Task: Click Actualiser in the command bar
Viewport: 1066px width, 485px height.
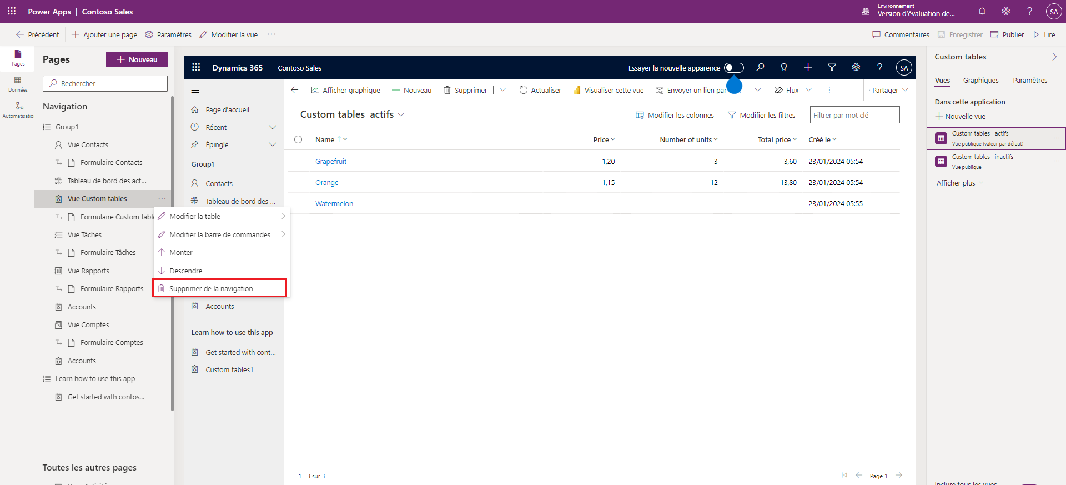Action: 540,90
